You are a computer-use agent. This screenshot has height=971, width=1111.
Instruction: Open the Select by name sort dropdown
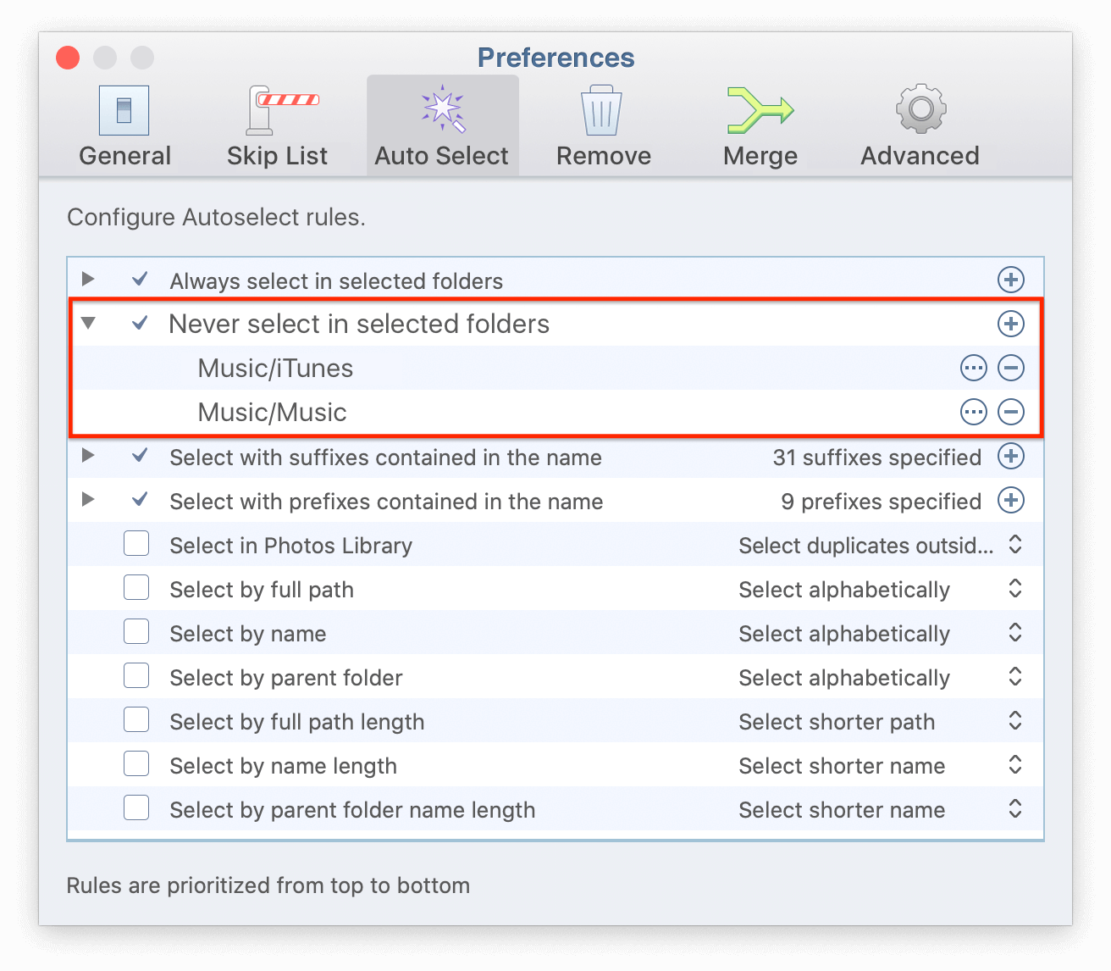point(881,633)
